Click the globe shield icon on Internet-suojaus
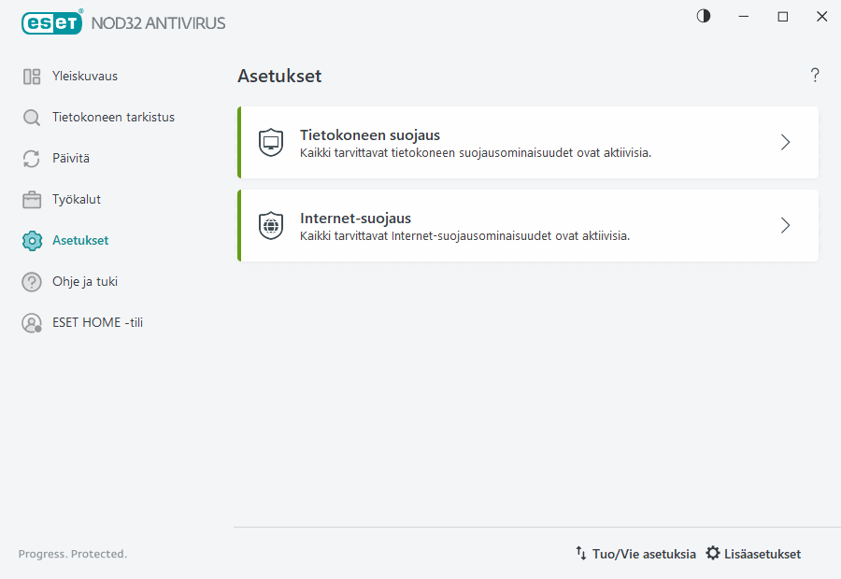The width and height of the screenshot is (841, 579). coord(270,225)
